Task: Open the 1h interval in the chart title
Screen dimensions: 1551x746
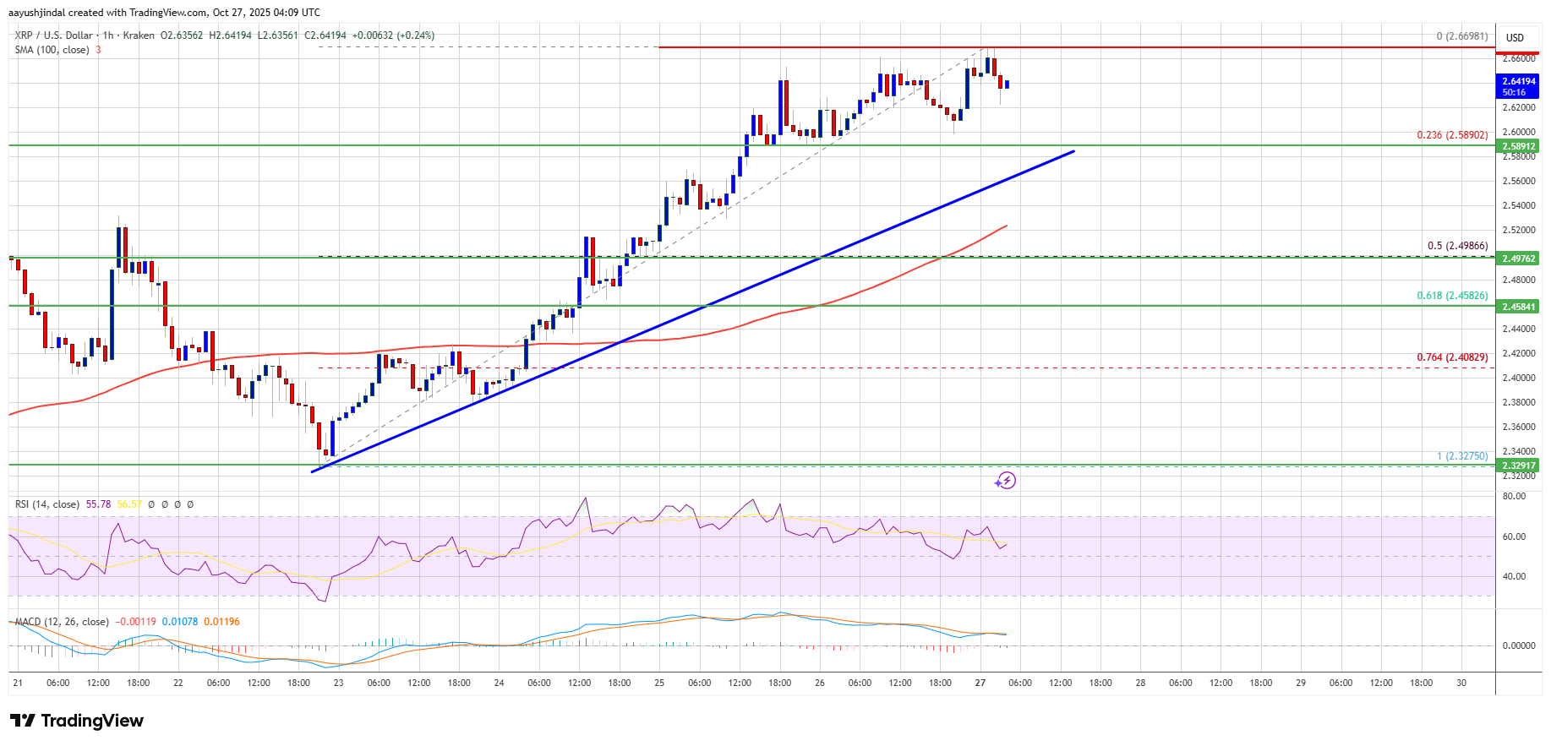Action: click(108, 35)
